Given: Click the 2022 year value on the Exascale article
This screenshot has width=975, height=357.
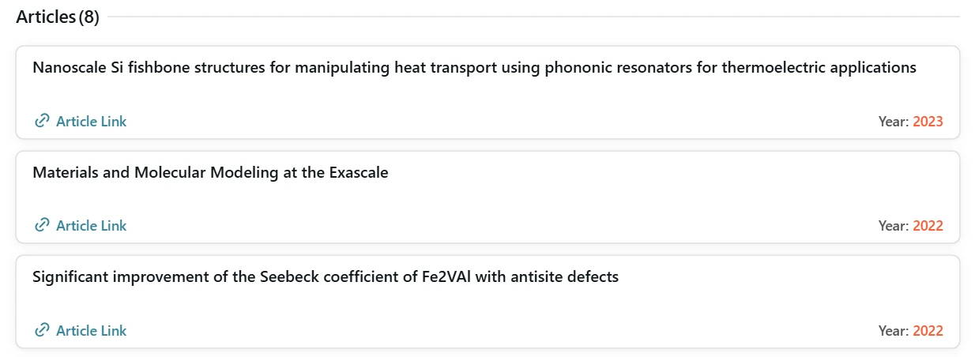Looking at the screenshot, I should click(x=928, y=226).
